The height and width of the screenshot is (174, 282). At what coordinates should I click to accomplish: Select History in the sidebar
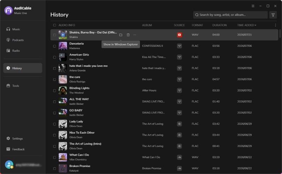[23, 68]
